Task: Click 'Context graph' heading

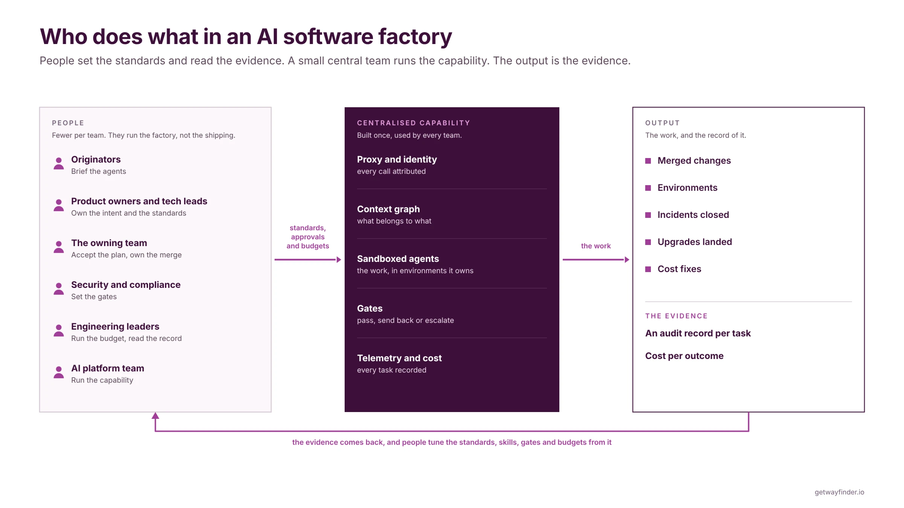Action: [388, 209]
